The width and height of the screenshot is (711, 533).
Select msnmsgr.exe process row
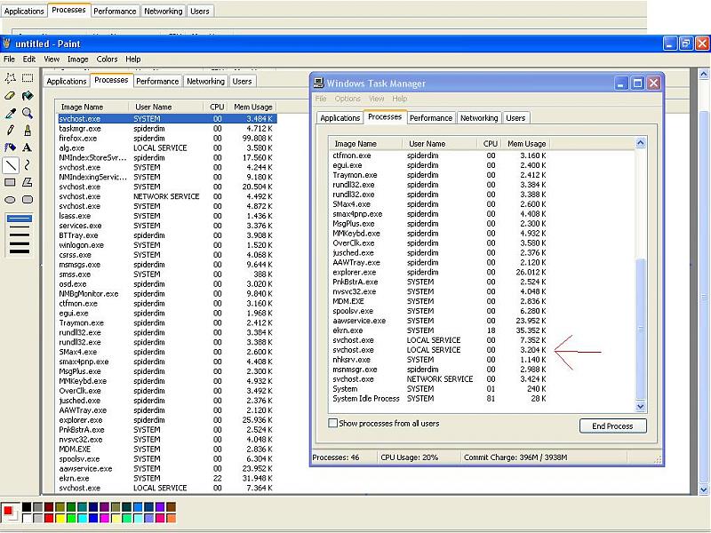pyautogui.click(x=439, y=370)
